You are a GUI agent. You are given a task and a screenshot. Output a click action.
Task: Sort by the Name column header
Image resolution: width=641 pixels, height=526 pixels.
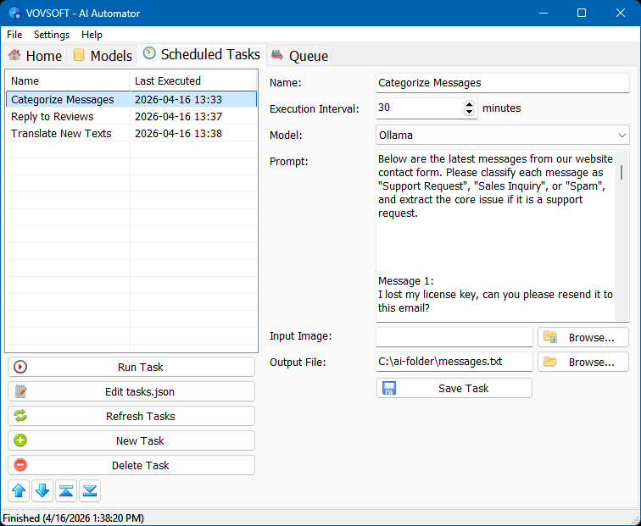pos(68,80)
